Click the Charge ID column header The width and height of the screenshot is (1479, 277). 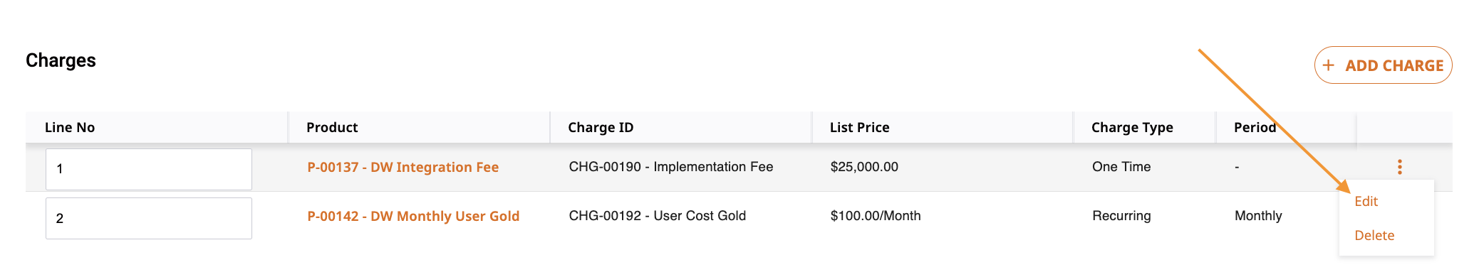tap(601, 127)
